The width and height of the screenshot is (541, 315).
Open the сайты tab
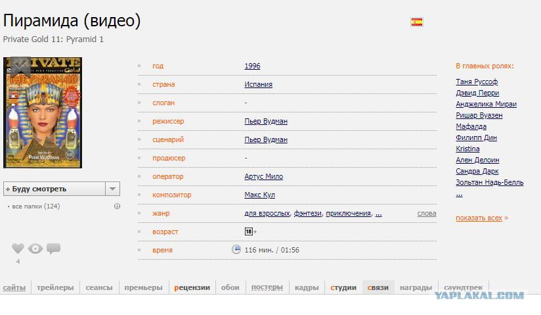14,287
